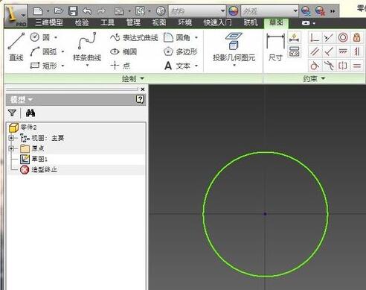366x290 pixels.
Task: Select the Ellipse (椭圆) tool
Action: pyautogui.click(x=123, y=51)
